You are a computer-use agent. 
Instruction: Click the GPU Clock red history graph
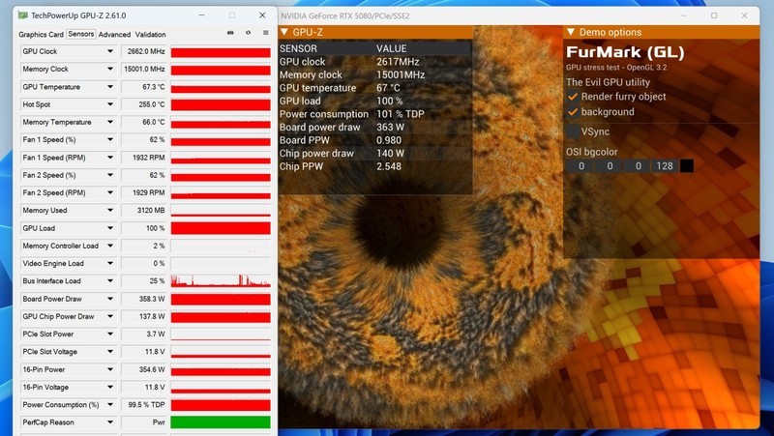pyautogui.click(x=221, y=52)
